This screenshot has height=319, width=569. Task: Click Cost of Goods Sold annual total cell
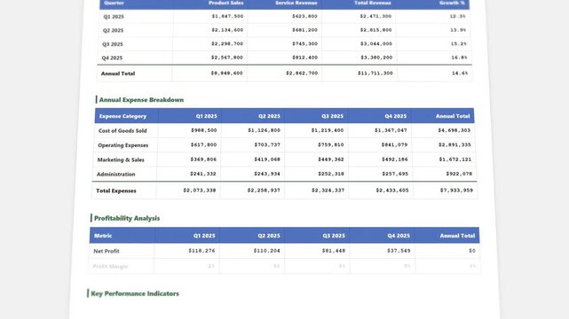point(454,130)
